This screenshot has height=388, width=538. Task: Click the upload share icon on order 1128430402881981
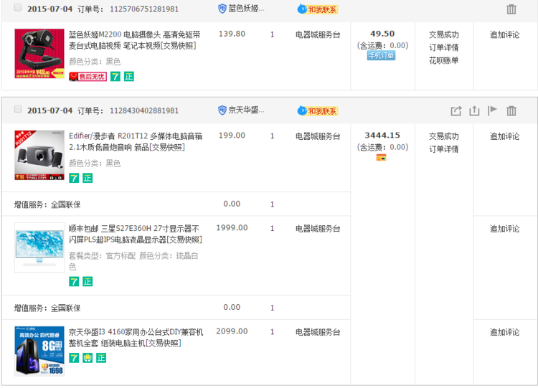pos(474,110)
